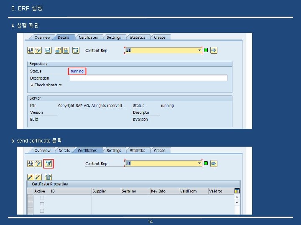The height and width of the screenshot is (225, 301).
Task: Click the trash can icon in the Details toolbar
Action: [x=76, y=50]
